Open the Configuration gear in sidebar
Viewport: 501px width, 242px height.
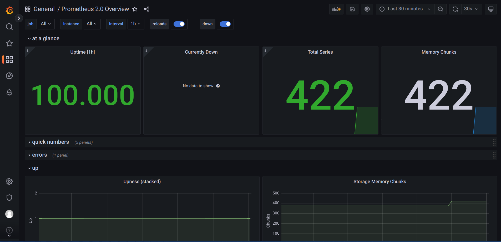coord(9,181)
